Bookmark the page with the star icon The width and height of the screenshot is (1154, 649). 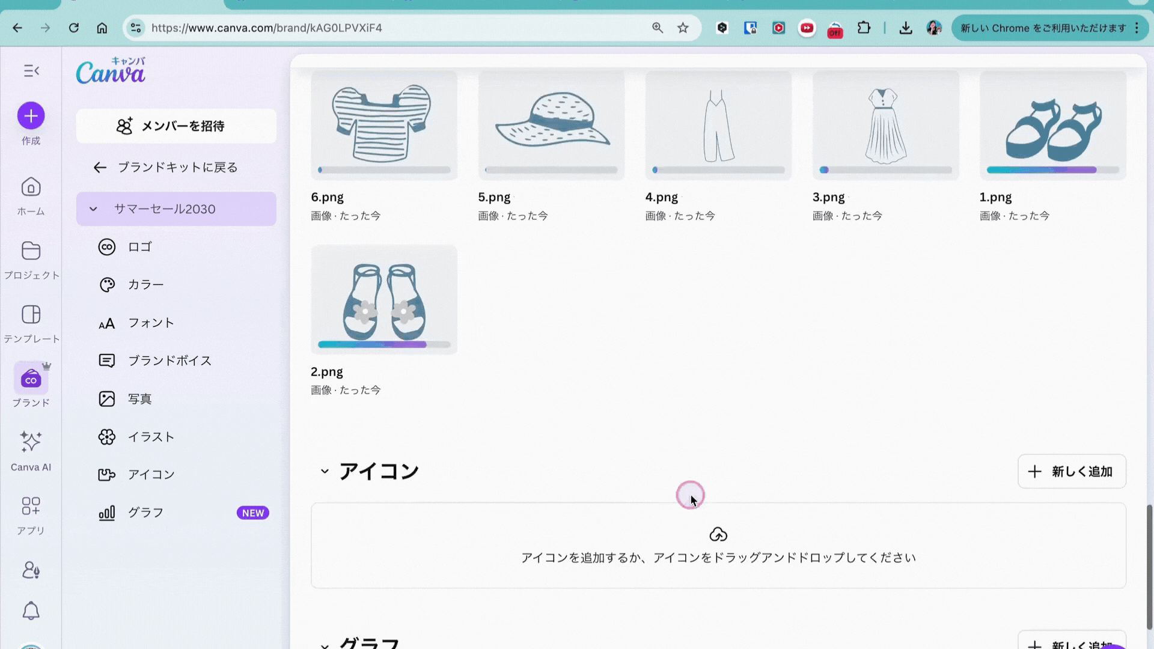(683, 28)
